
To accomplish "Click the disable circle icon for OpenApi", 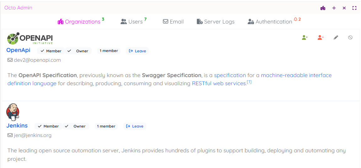I will pyautogui.click(x=350, y=38).
